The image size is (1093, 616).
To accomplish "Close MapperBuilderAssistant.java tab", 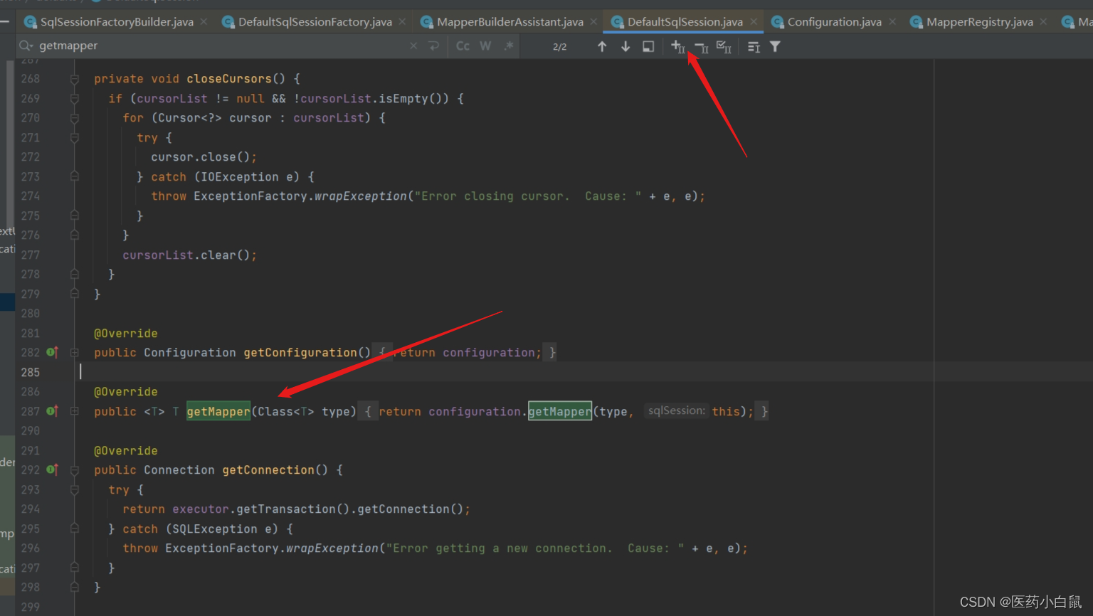I will tap(593, 22).
